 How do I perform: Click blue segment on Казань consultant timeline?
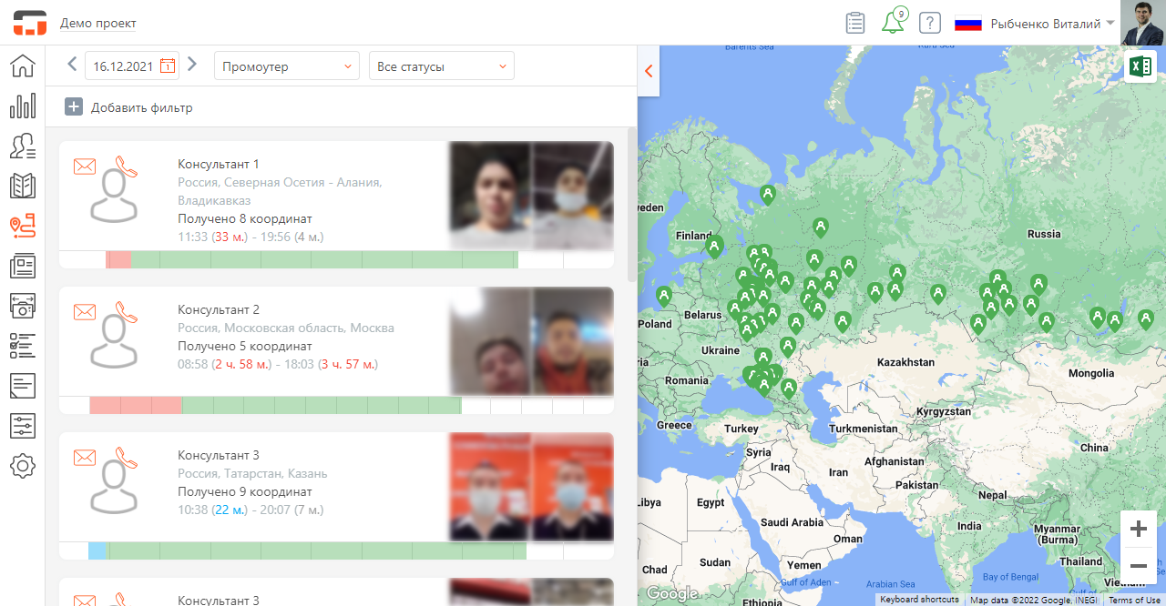coord(97,550)
